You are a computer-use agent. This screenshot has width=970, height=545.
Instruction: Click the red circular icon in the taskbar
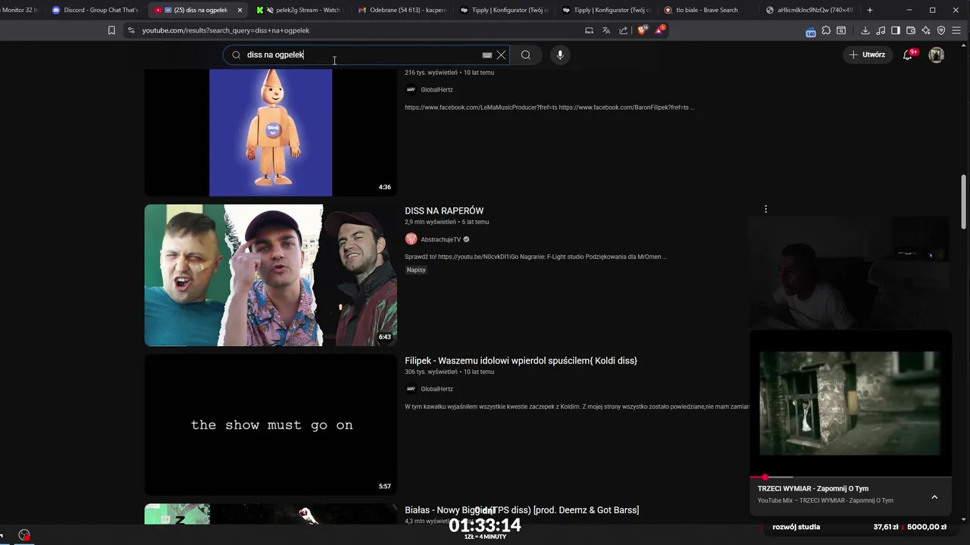(24, 534)
